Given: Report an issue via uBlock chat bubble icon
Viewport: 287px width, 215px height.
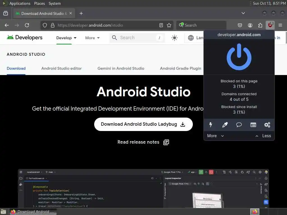Looking at the screenshot, I should click(x=239, y=125).
